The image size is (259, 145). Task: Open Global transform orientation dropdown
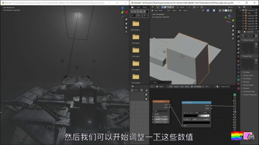pos(182,7)
